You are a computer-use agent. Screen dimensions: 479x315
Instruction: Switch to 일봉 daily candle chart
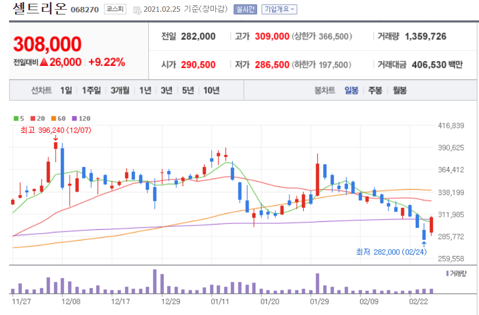tap(351, 91)
